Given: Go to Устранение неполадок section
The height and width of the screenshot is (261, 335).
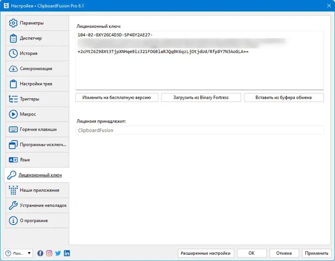Looking at the screenshot, I should (37, 205).
